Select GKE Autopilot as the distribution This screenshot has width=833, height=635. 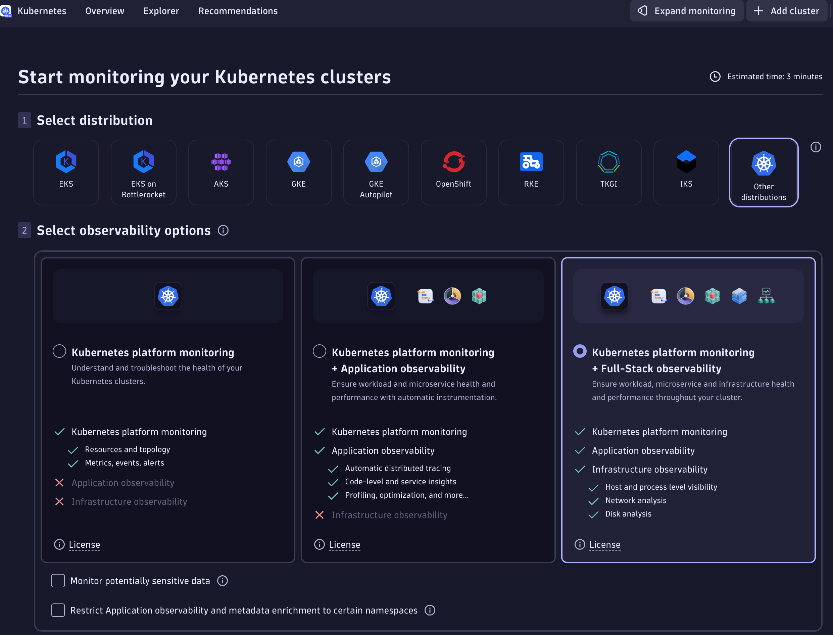(x=376, y=172)
